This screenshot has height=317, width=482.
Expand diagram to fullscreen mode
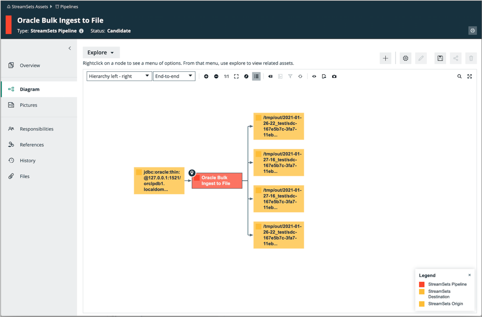(470, 76)
